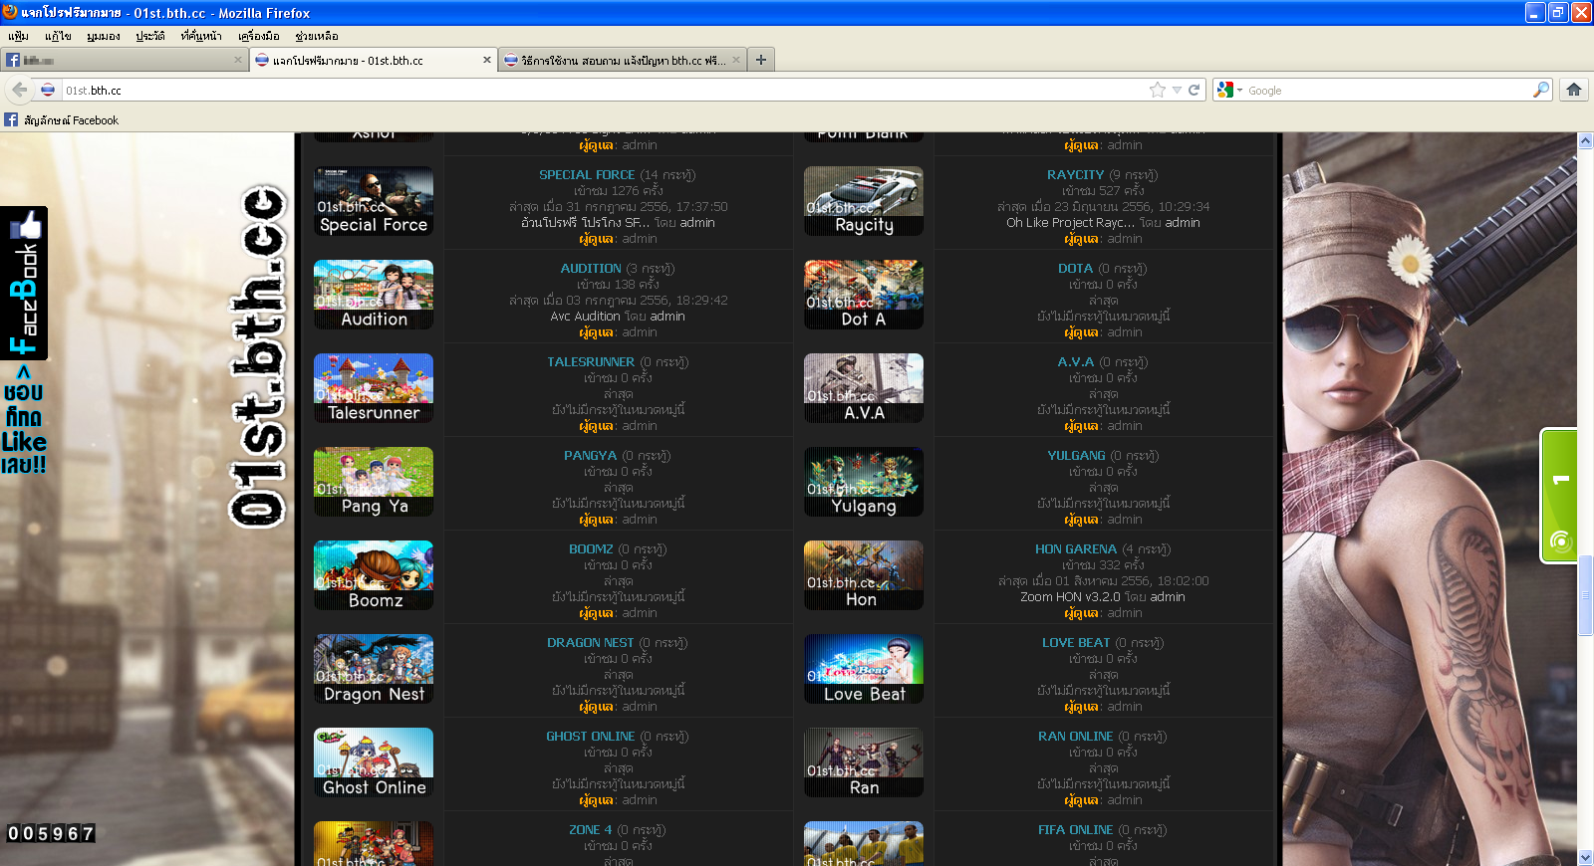Open the LOVE BEAT forum link
The height and width of the screenshot is (866, 1594).
pyautogui.click(x=1076, y=642)
